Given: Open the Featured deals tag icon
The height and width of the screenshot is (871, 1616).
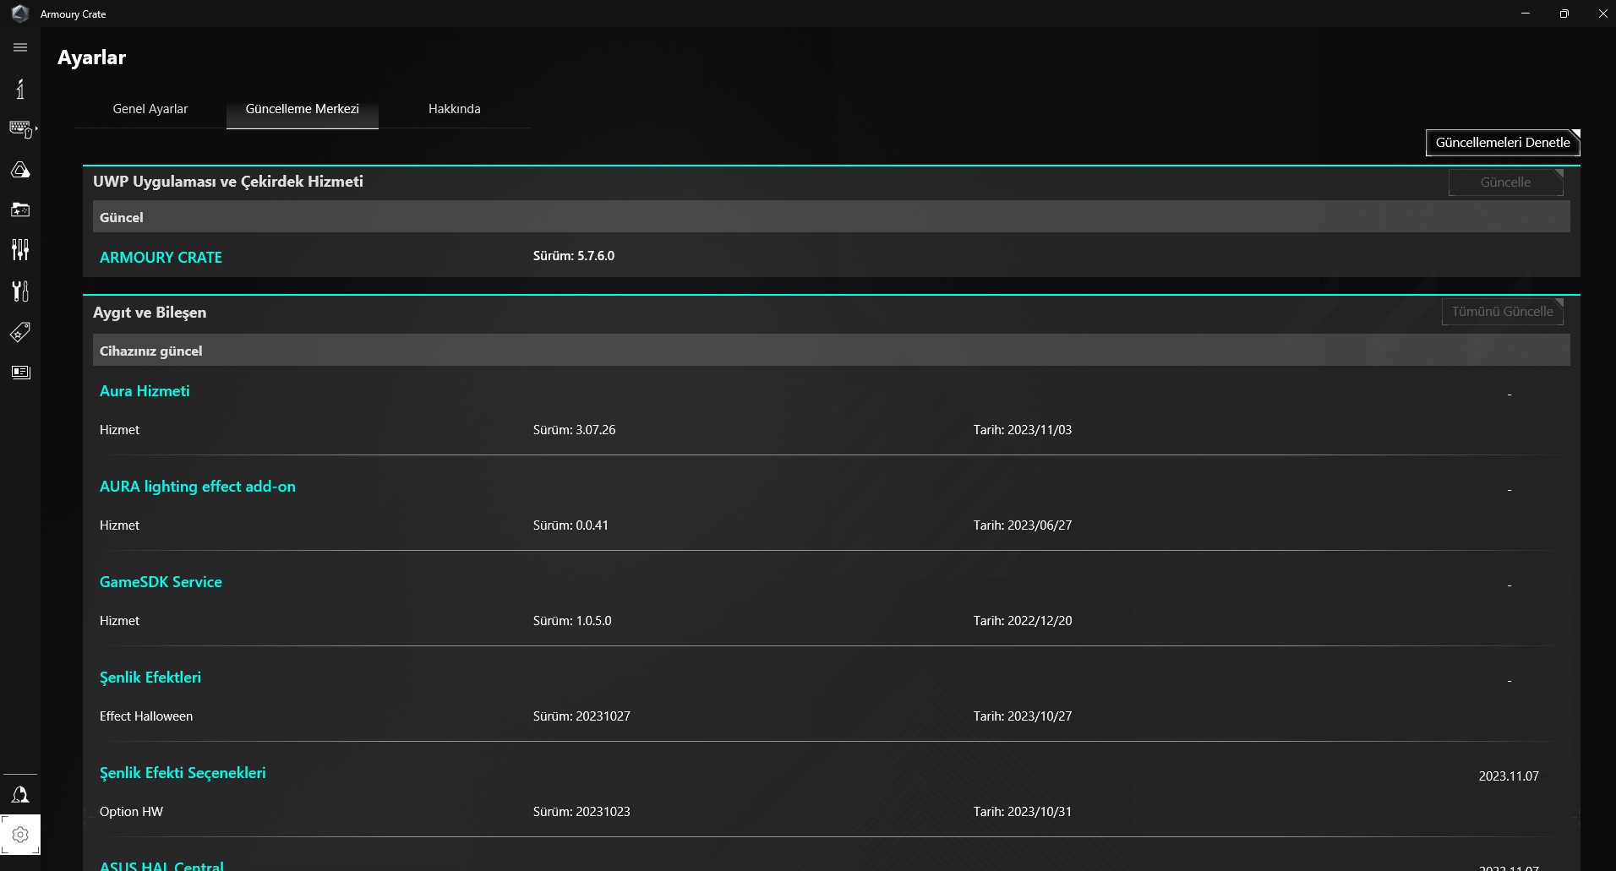Looking at the screenshot, I should 20,332.
